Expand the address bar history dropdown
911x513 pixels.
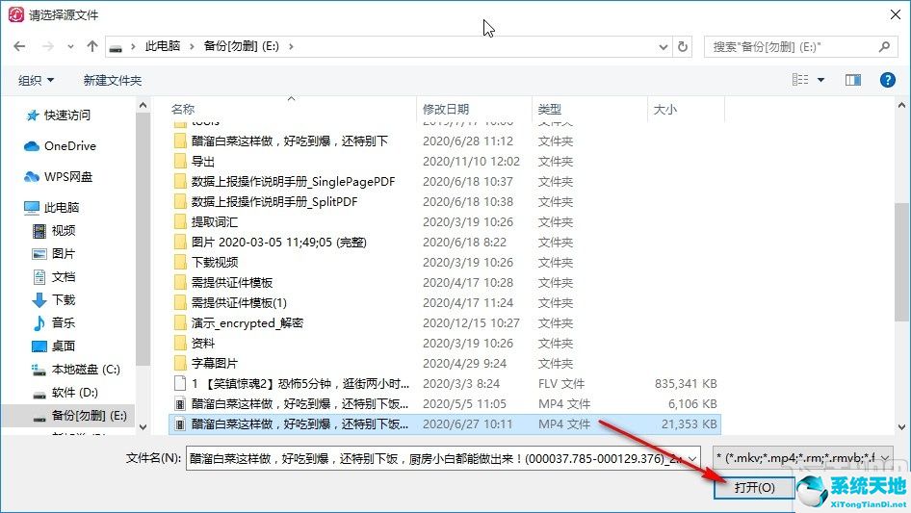(663, 47)
